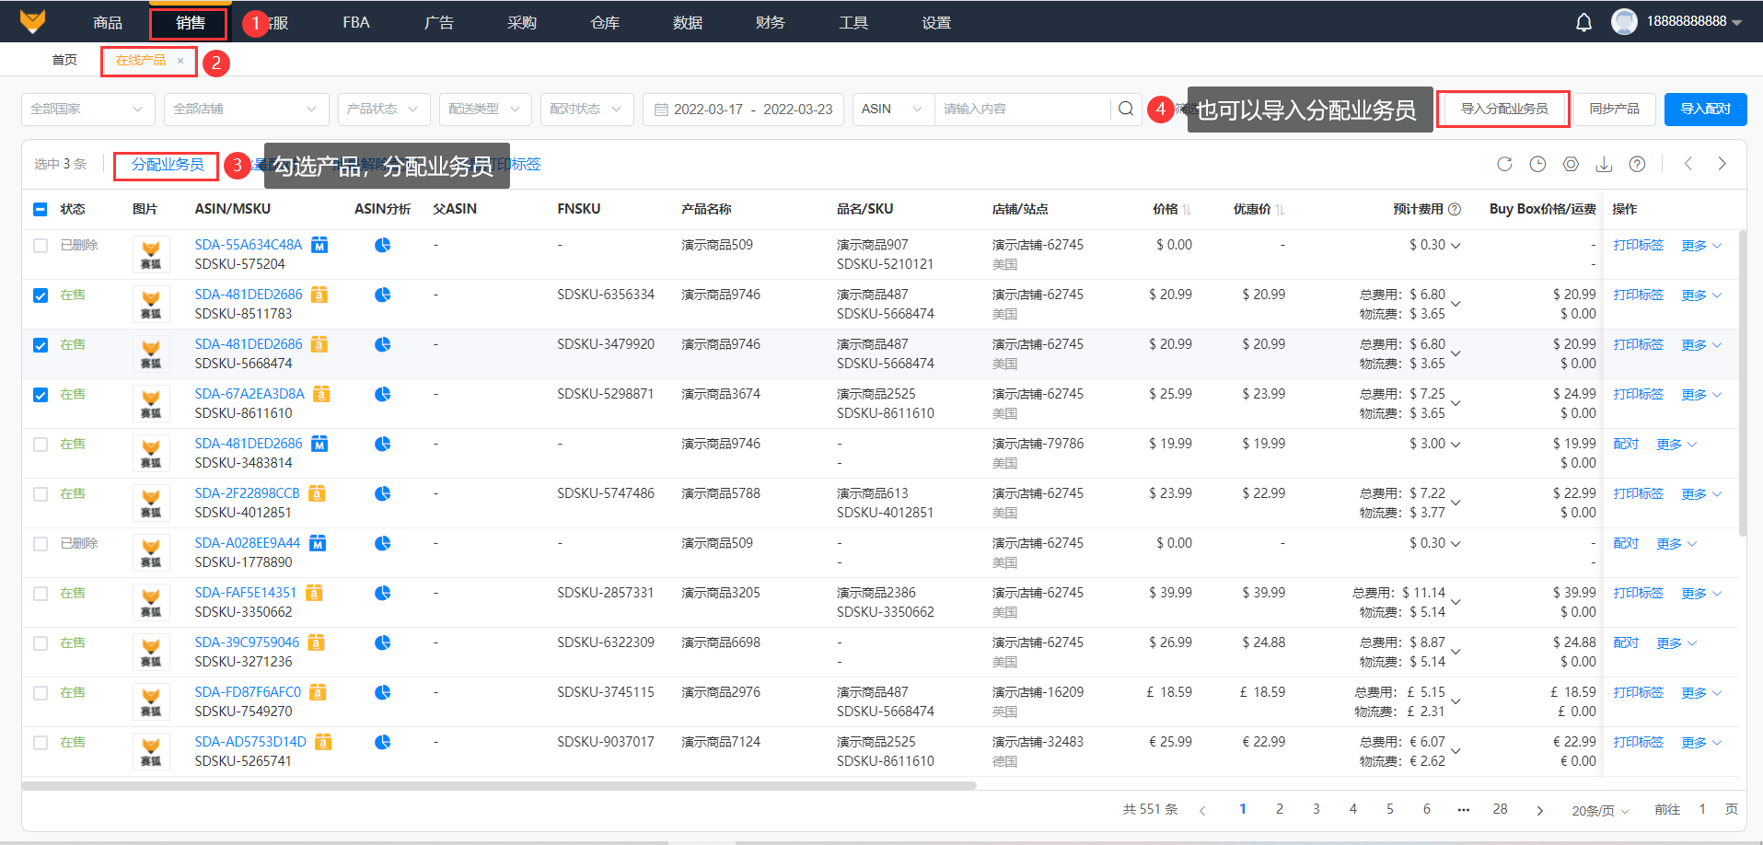Open the help question mark icon

[1637, 164]
